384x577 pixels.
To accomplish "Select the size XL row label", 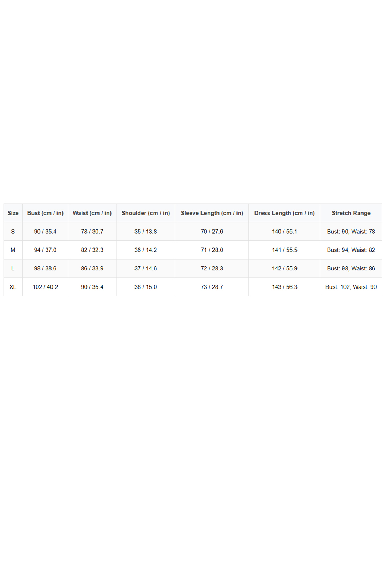I will (13, 287).
